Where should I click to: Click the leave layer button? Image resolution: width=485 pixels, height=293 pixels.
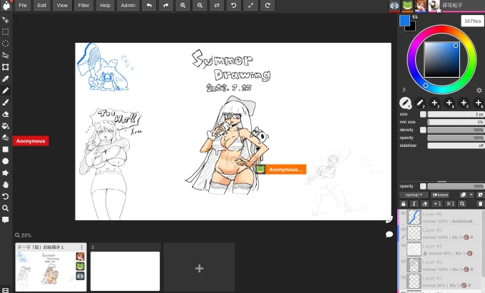pyautogui.click(x=440, y=195)
